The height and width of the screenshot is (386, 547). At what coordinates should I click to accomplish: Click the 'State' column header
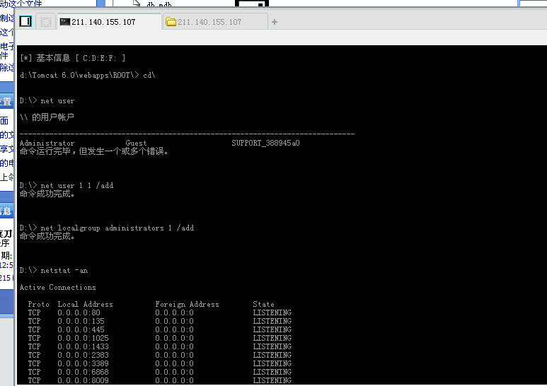(x=264, y=305)
